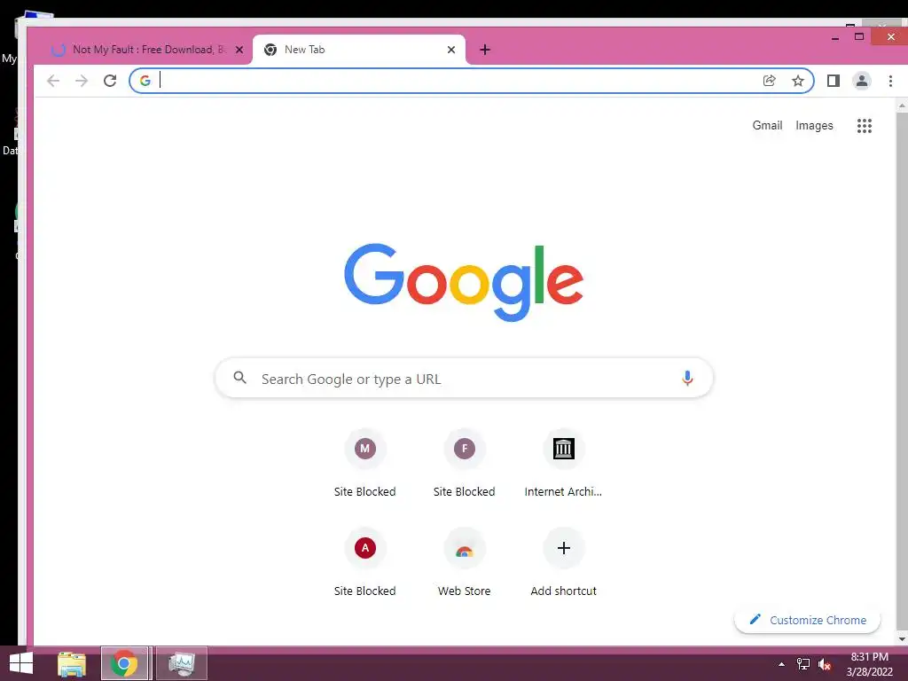
Task: Click the forward navigation arrow
Action: coord(82,81)
